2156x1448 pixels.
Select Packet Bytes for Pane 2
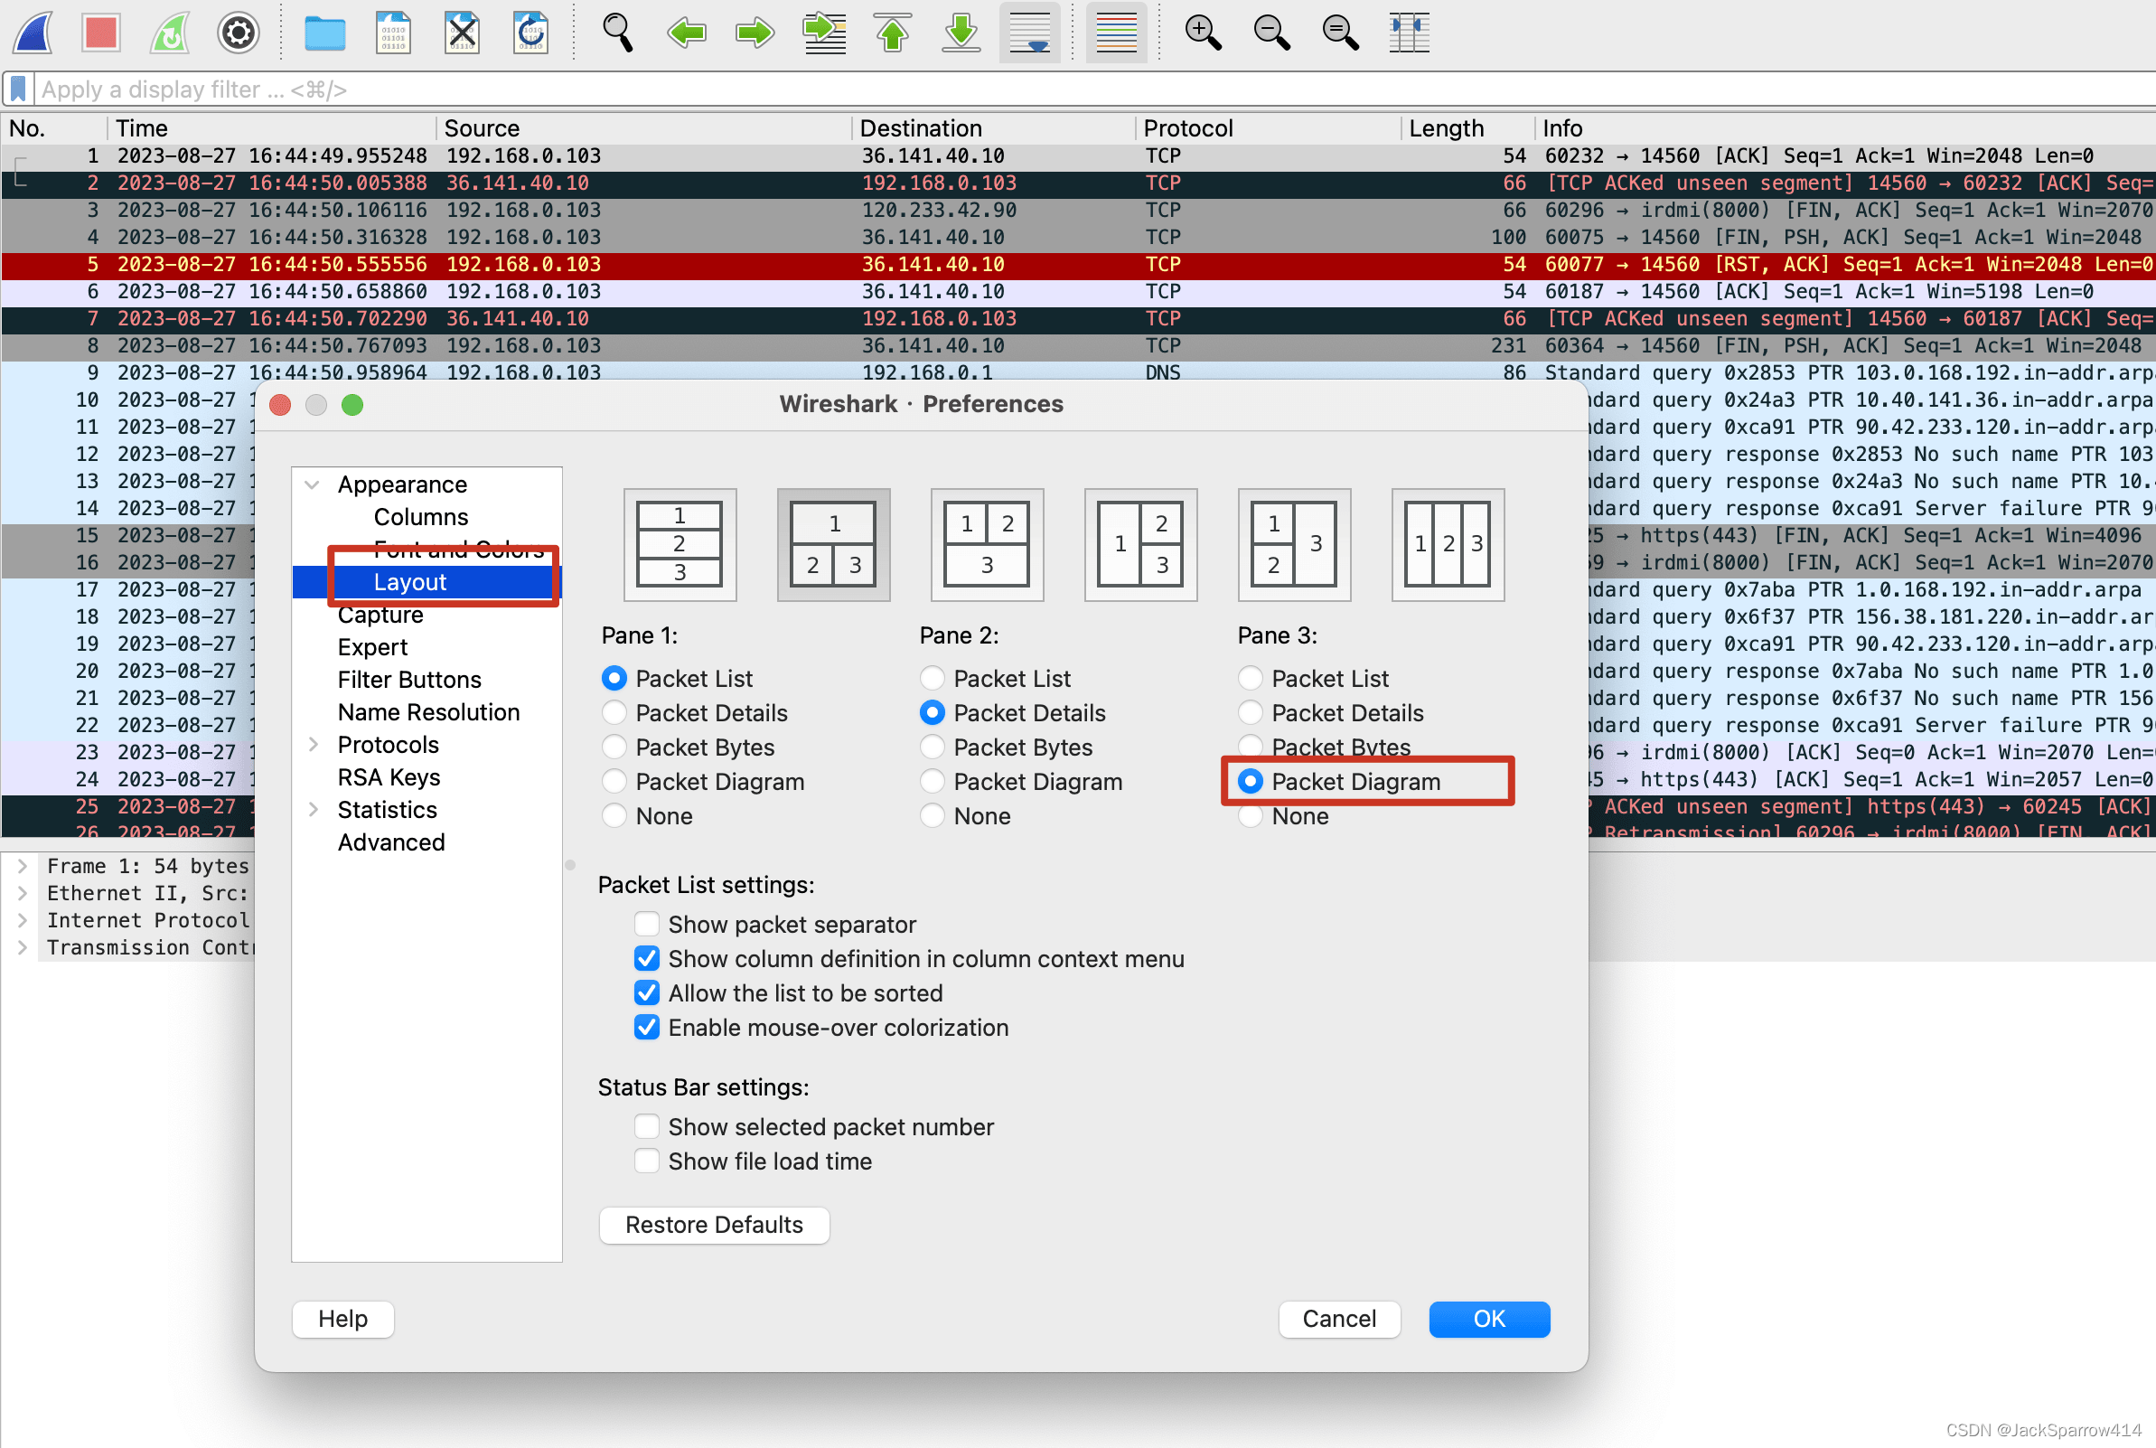[x=933, y=748]
